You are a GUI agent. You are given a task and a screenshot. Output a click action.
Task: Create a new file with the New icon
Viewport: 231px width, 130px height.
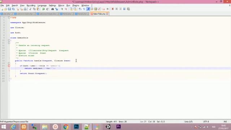click(x=2, y=9)
